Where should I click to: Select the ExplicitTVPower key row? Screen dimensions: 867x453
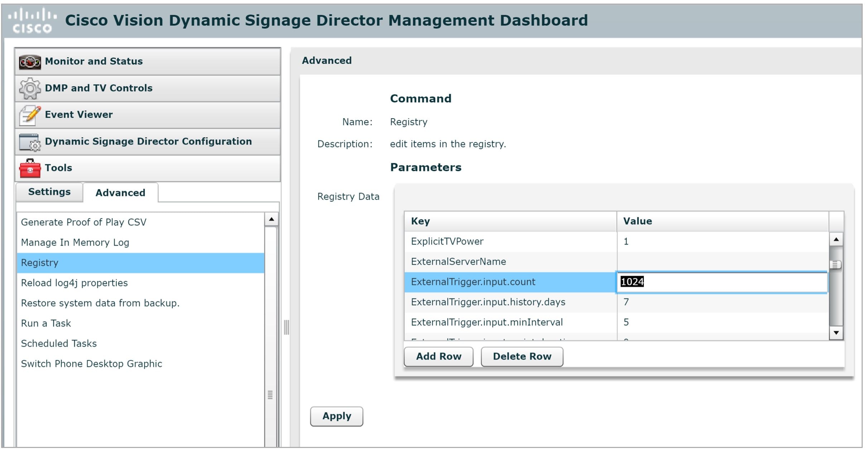(511, 242)
